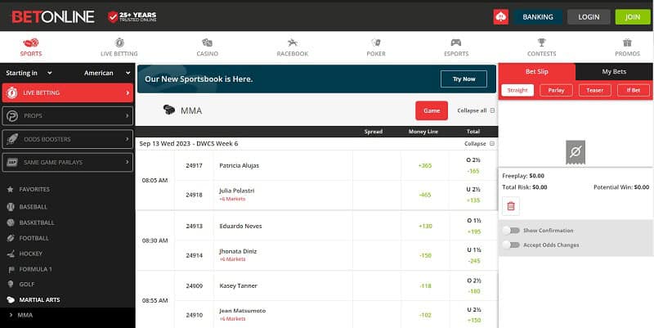Select the Teaser bet type

[x=595, y=90]
